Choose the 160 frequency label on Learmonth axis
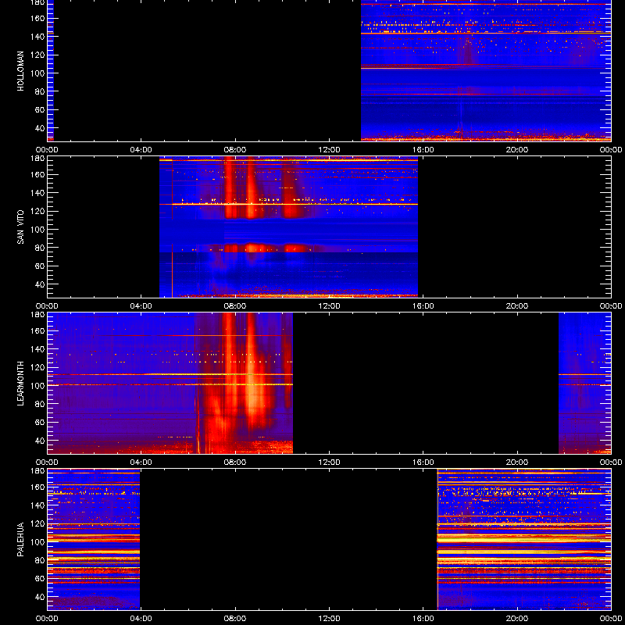This screenshot has width=625, height=625. tap(39, 330)
